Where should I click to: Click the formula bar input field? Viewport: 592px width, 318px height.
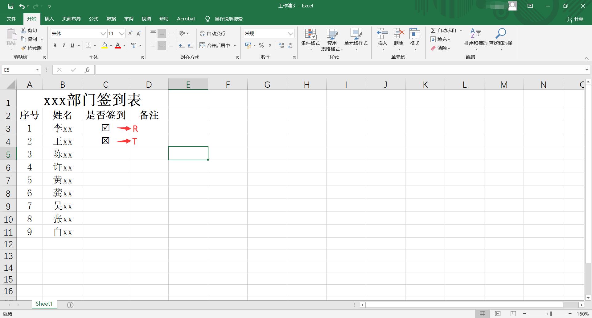pyautogui.click(x=339, y=70)
